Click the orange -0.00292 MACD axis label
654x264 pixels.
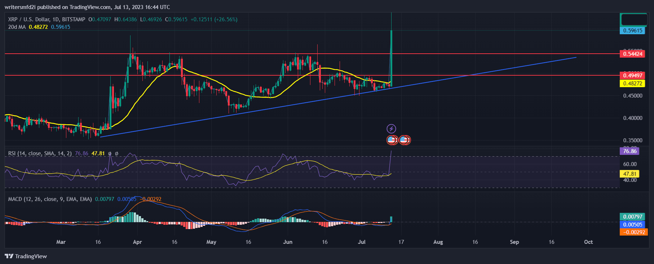(633, 232)
